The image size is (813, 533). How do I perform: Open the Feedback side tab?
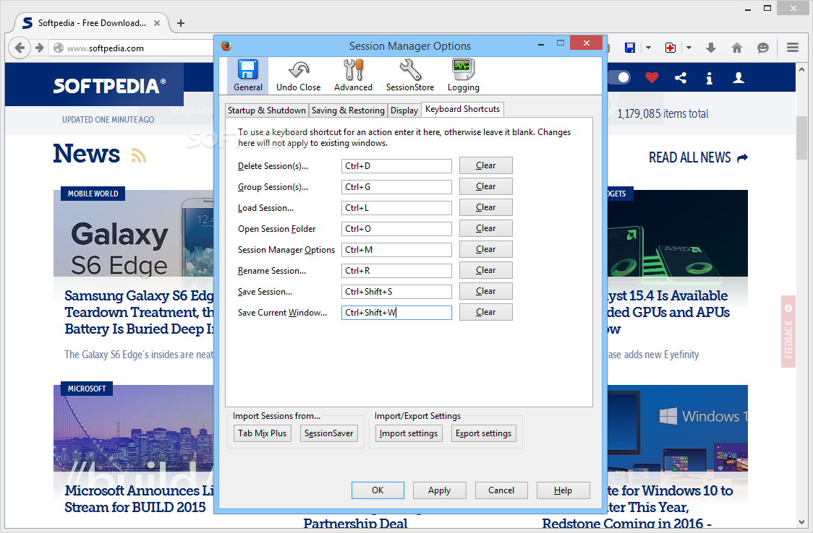[788, 331]
